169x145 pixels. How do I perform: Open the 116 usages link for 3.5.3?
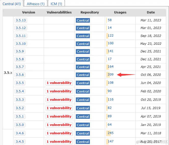[110, 99]
